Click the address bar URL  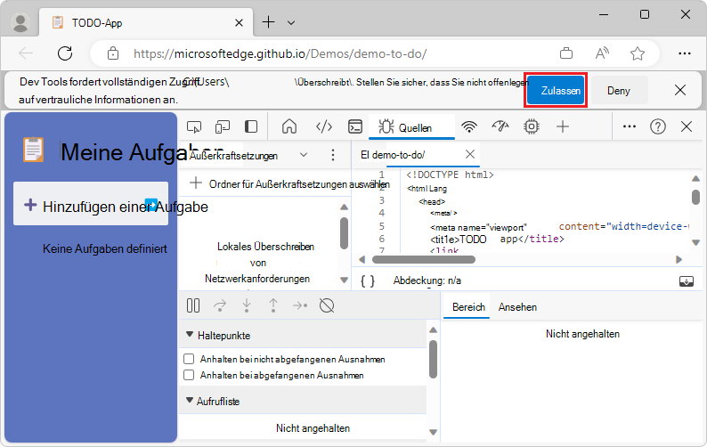(280, 53)
